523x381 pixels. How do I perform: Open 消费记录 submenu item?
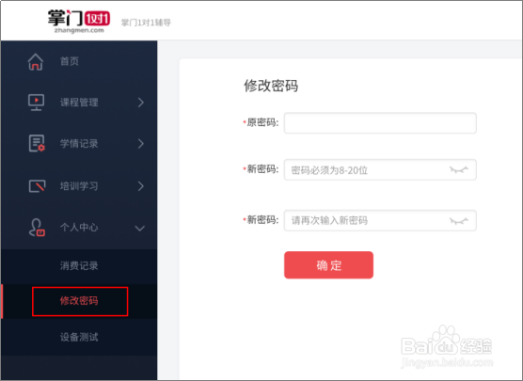coord(79,266)
